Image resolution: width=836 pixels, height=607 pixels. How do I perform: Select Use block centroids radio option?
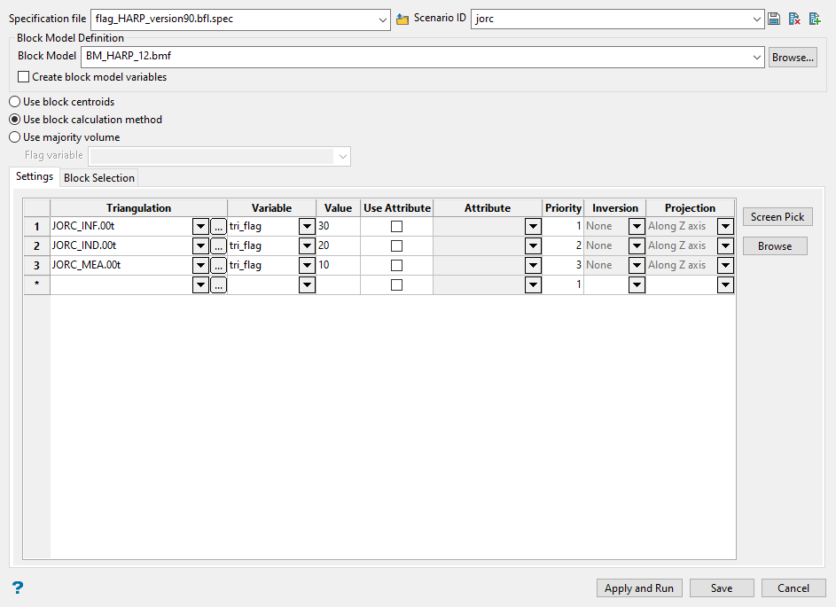(x=15, y=102)
